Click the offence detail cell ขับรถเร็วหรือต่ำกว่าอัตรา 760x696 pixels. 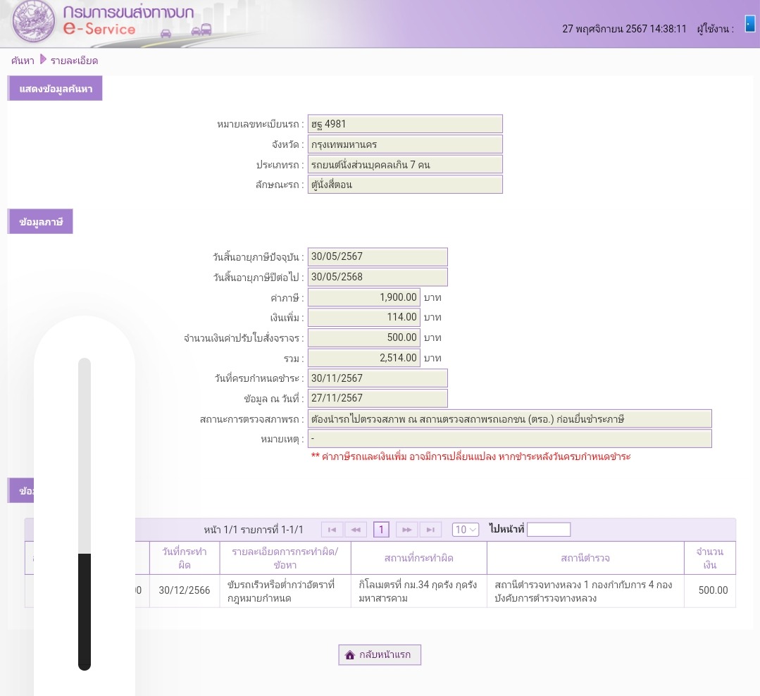285,591
